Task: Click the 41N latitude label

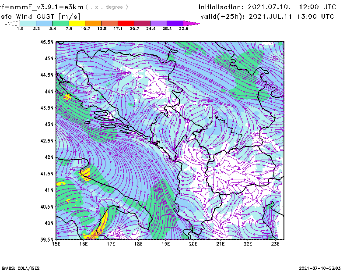Action: [x=49, y=190]
